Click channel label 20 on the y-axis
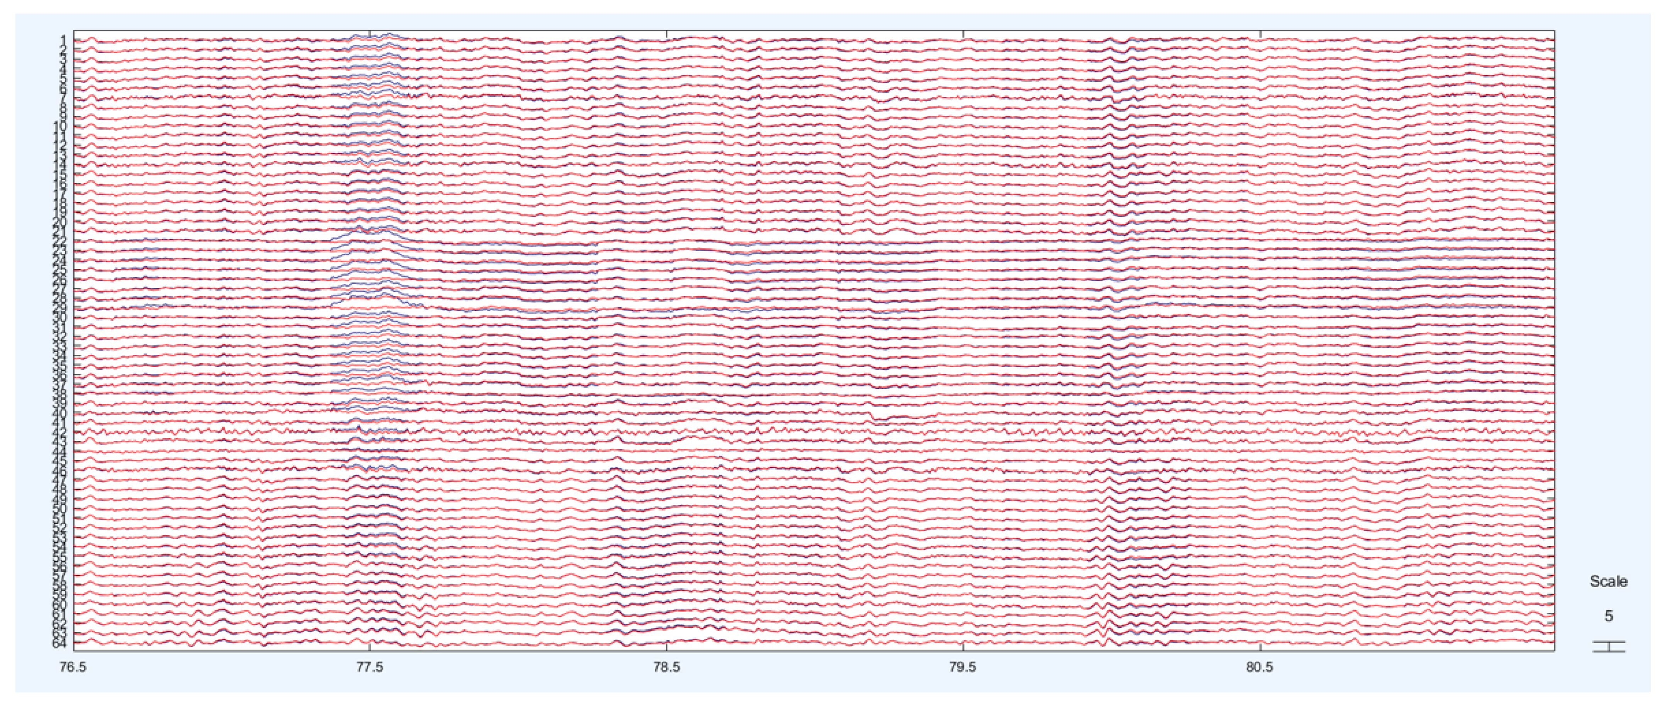Image resolution: width=1664 pixels, height=707 pixels. [x=59, y=222]
